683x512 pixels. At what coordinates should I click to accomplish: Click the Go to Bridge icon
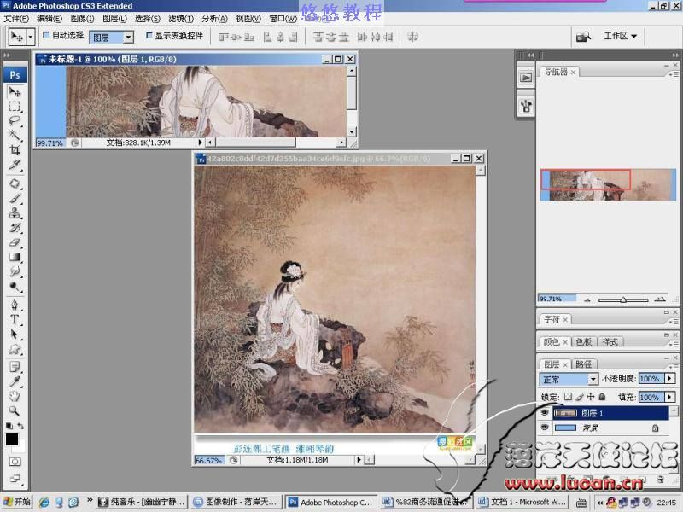[x=583, y=37]
